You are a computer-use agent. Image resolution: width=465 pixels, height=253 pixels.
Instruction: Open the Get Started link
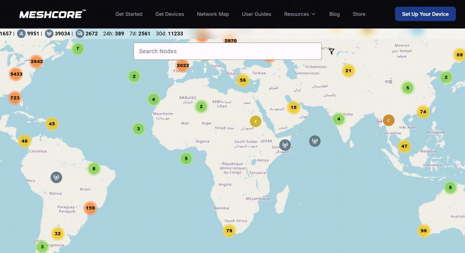(x=129, y=14)
